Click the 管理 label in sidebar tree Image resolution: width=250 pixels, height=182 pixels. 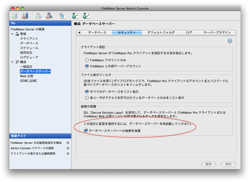tap(23, 34)
